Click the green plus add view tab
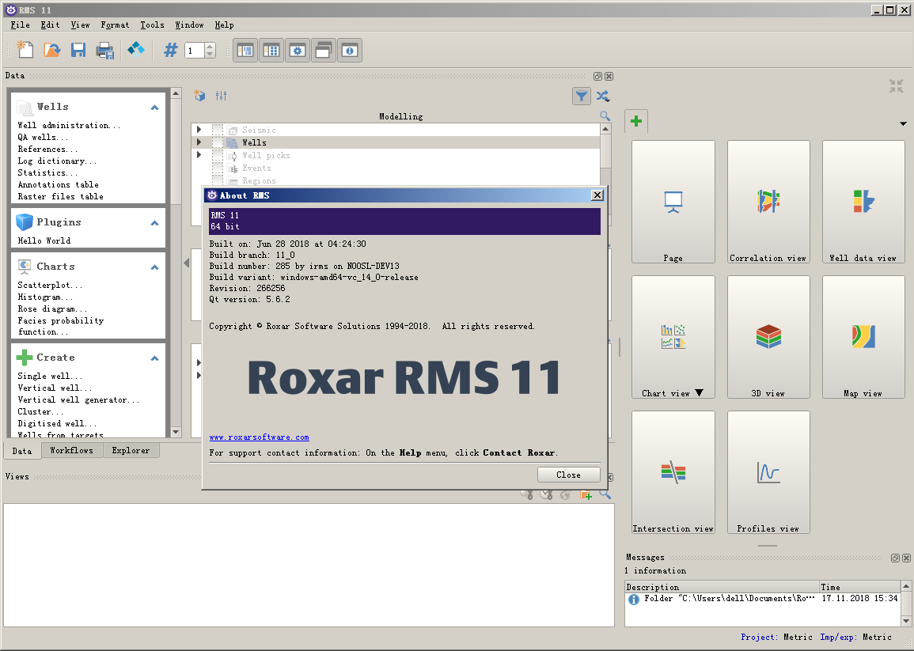The height and width of the screenshot is (651, 914). click(x=636, y=121)
